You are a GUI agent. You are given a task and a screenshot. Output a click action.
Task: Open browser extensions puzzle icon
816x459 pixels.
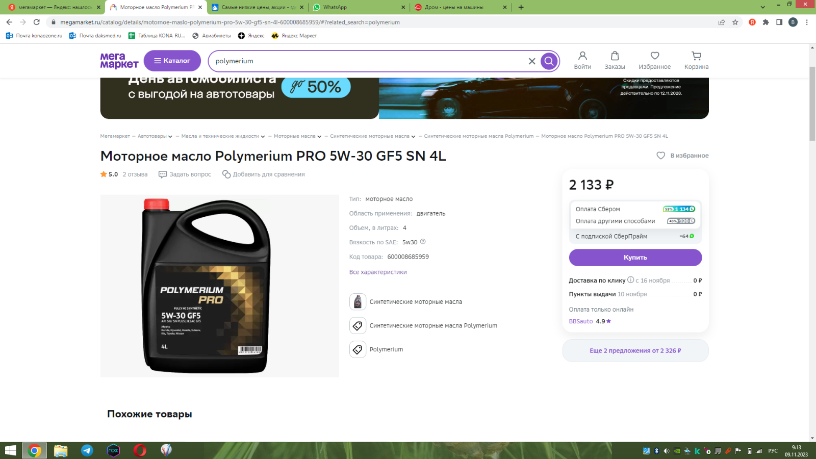pyautogui.click(x=766, y=22)
